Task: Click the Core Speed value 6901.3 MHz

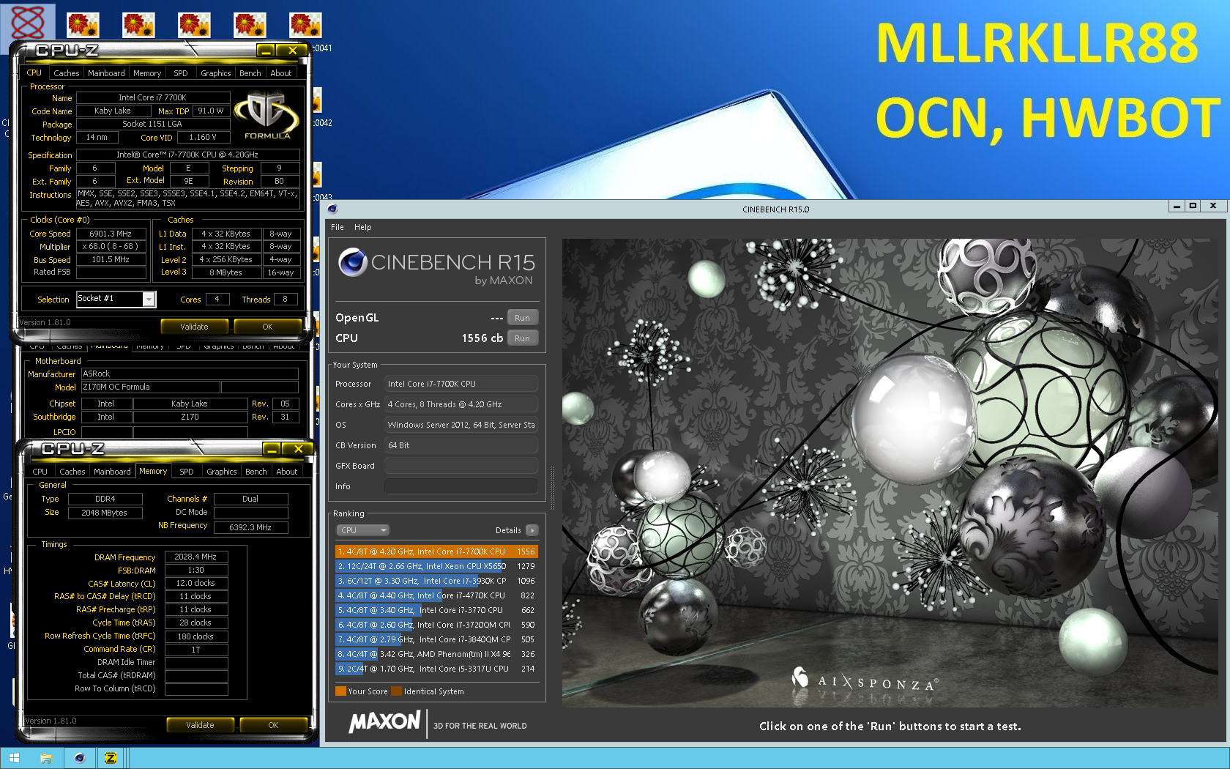Action: [x=111, y=234]
